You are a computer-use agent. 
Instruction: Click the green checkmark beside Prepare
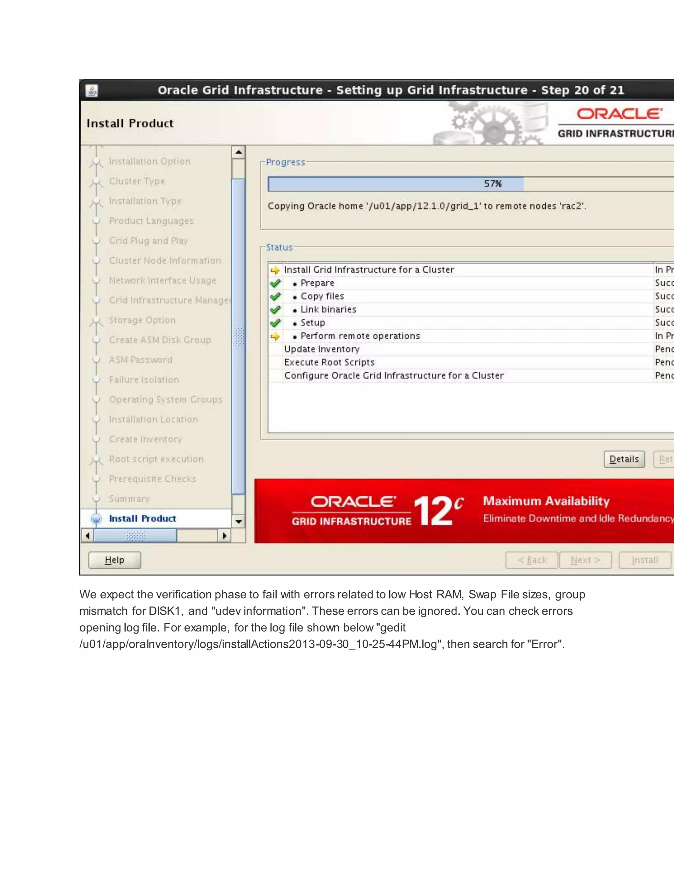(x=275, y=283)
